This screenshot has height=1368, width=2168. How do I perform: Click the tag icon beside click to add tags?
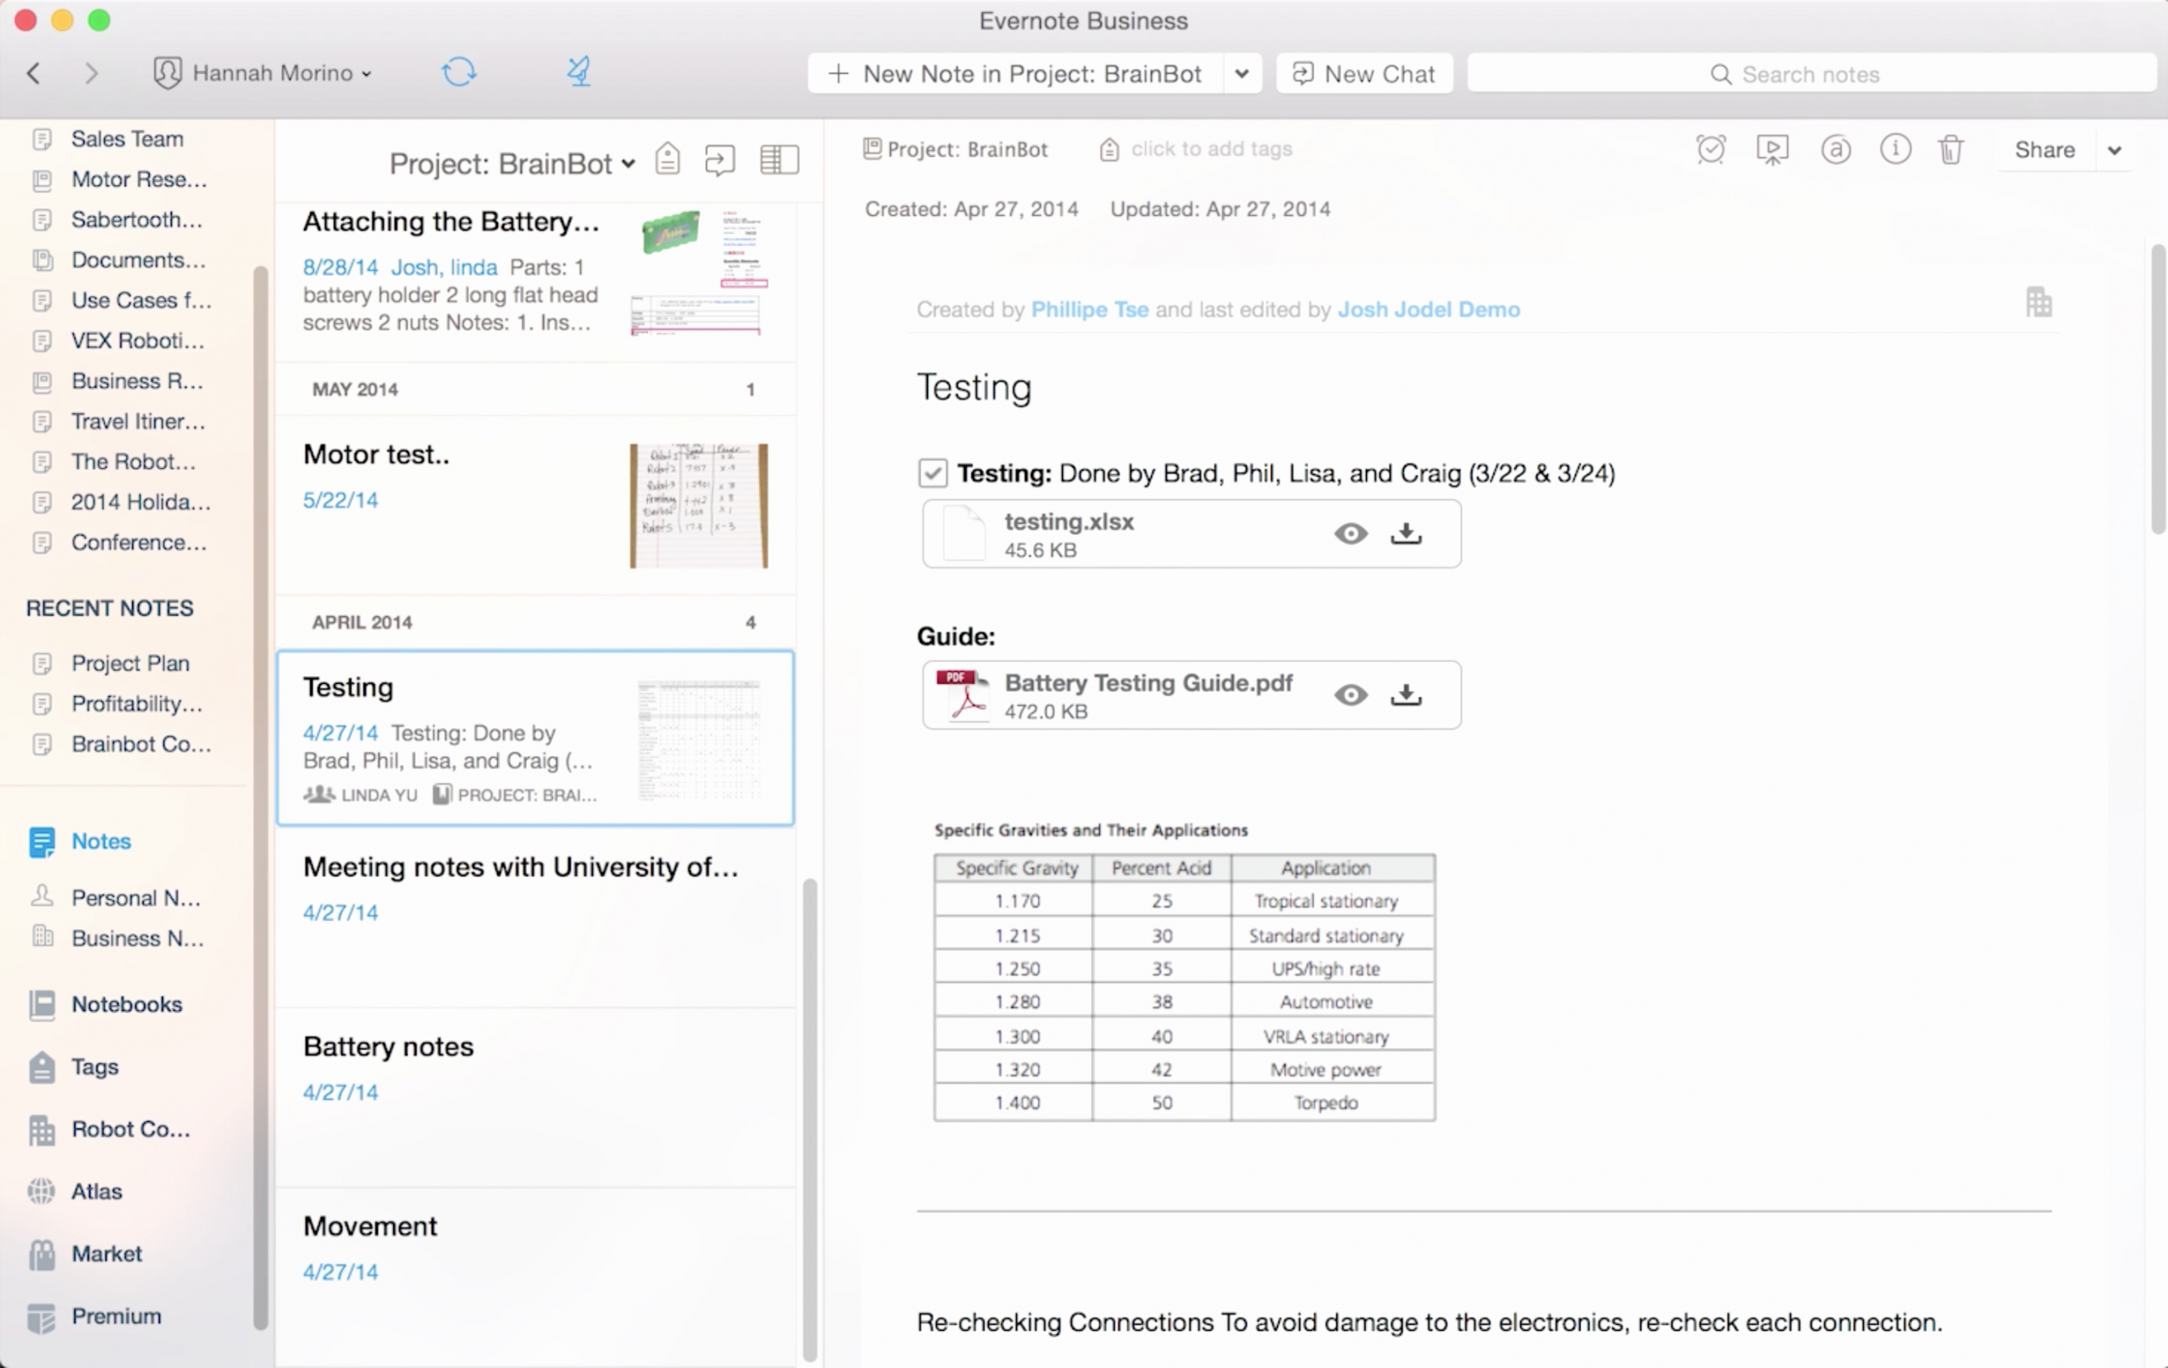(1109, 149)
